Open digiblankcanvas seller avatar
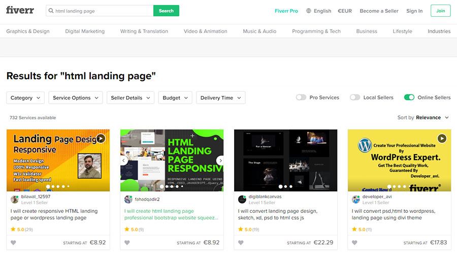 pyautogui.click(x=242, y=199)
